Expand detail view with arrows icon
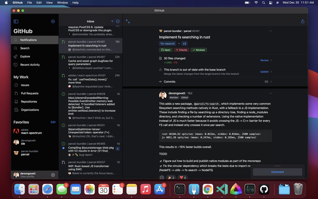 (x=128, y=21)
